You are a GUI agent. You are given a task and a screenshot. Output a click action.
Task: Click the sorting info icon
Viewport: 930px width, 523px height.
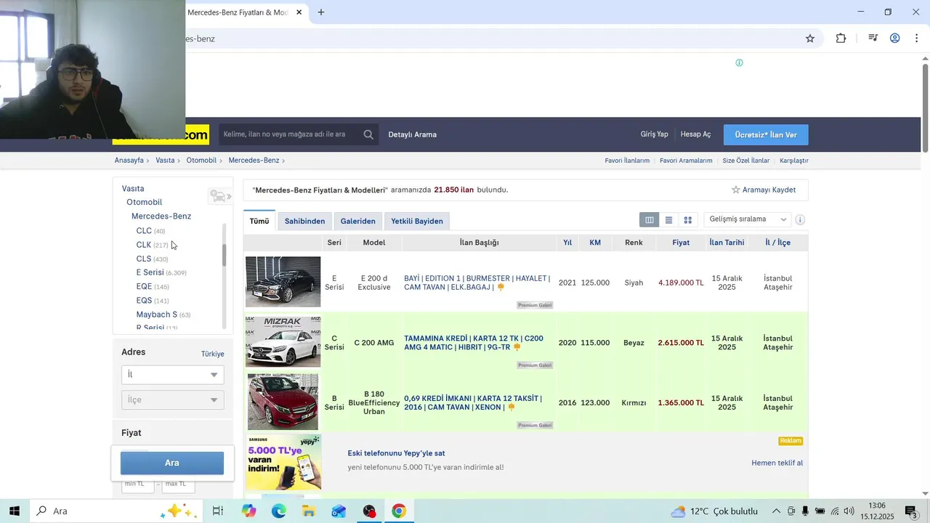pos(800,219)
